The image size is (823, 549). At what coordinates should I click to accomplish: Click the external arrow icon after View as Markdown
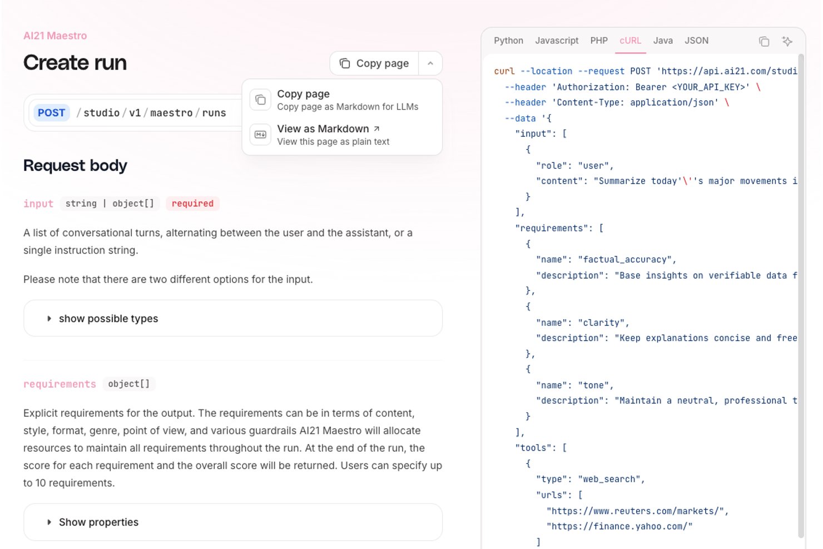pos(376,128)
